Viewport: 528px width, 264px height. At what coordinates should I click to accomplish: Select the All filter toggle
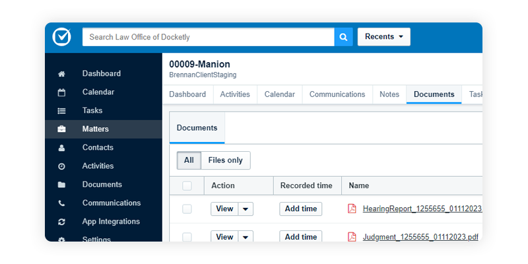click(x=189, y=160)
